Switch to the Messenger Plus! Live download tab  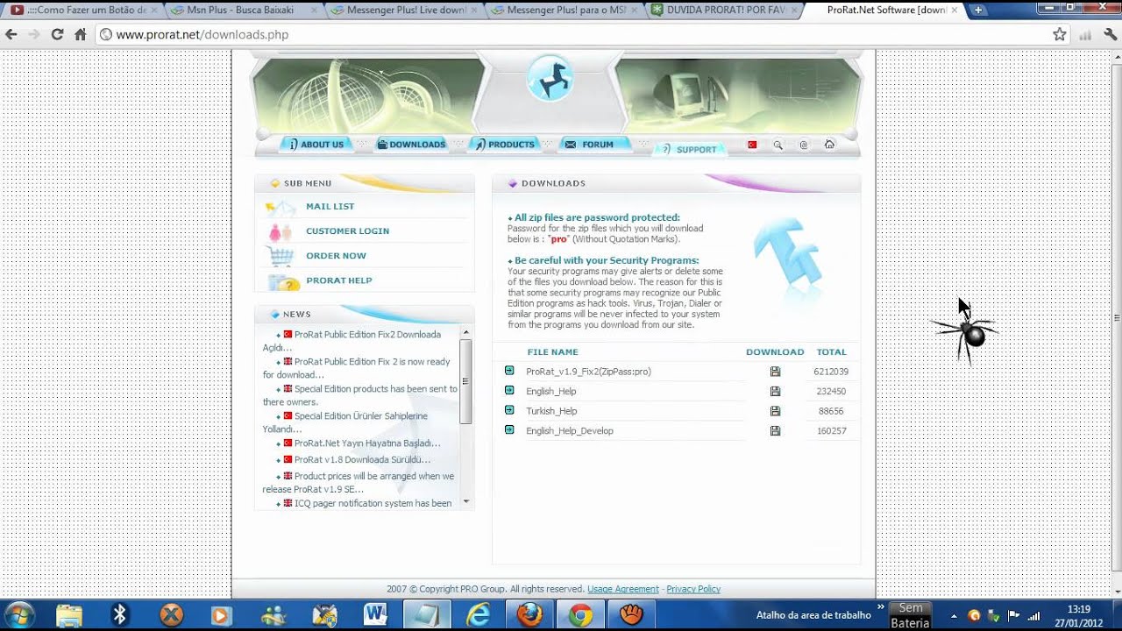(x=404, y=11)
